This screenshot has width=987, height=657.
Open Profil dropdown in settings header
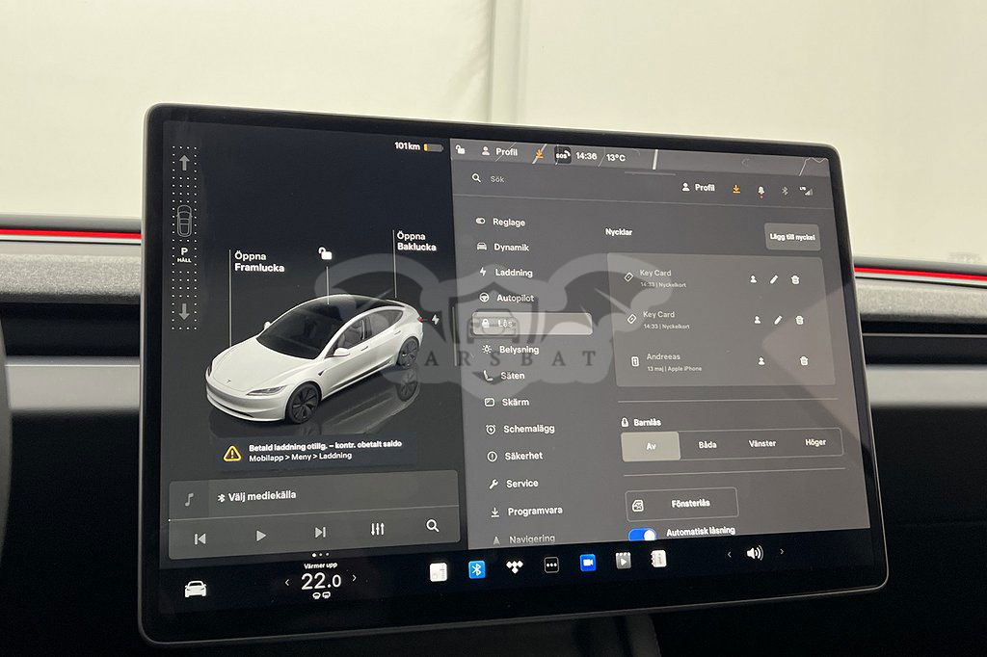pos(699,188)
